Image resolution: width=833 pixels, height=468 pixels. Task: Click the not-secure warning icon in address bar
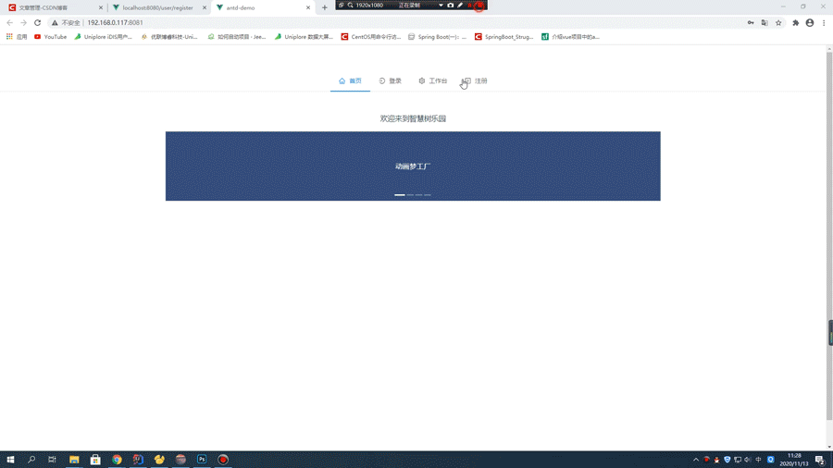pos(55,23)
